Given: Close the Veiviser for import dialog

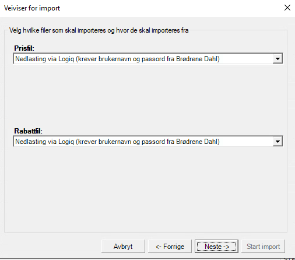Looking at the screenshot, I should 287,8.
